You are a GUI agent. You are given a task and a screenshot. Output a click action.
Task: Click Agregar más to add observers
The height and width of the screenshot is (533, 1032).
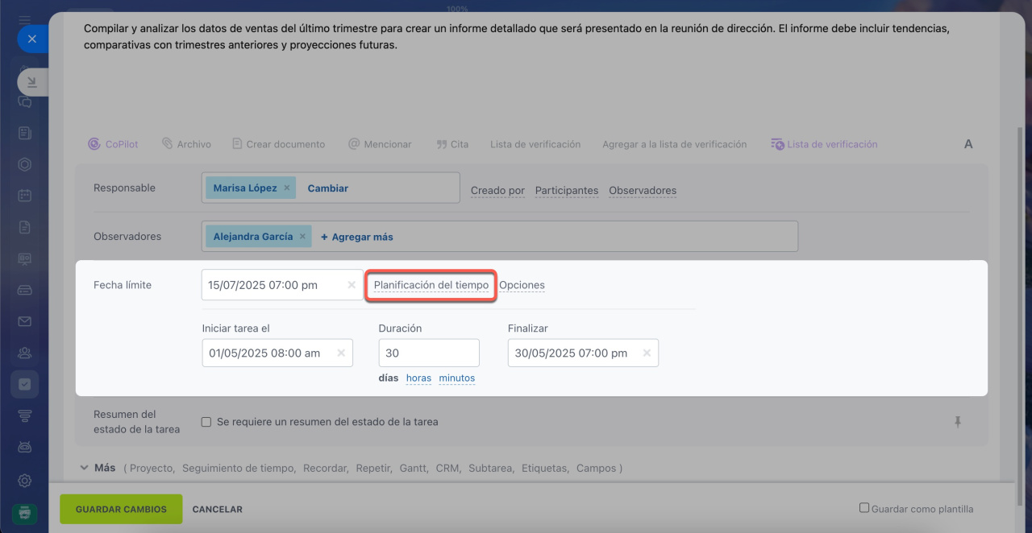(357, 237)
